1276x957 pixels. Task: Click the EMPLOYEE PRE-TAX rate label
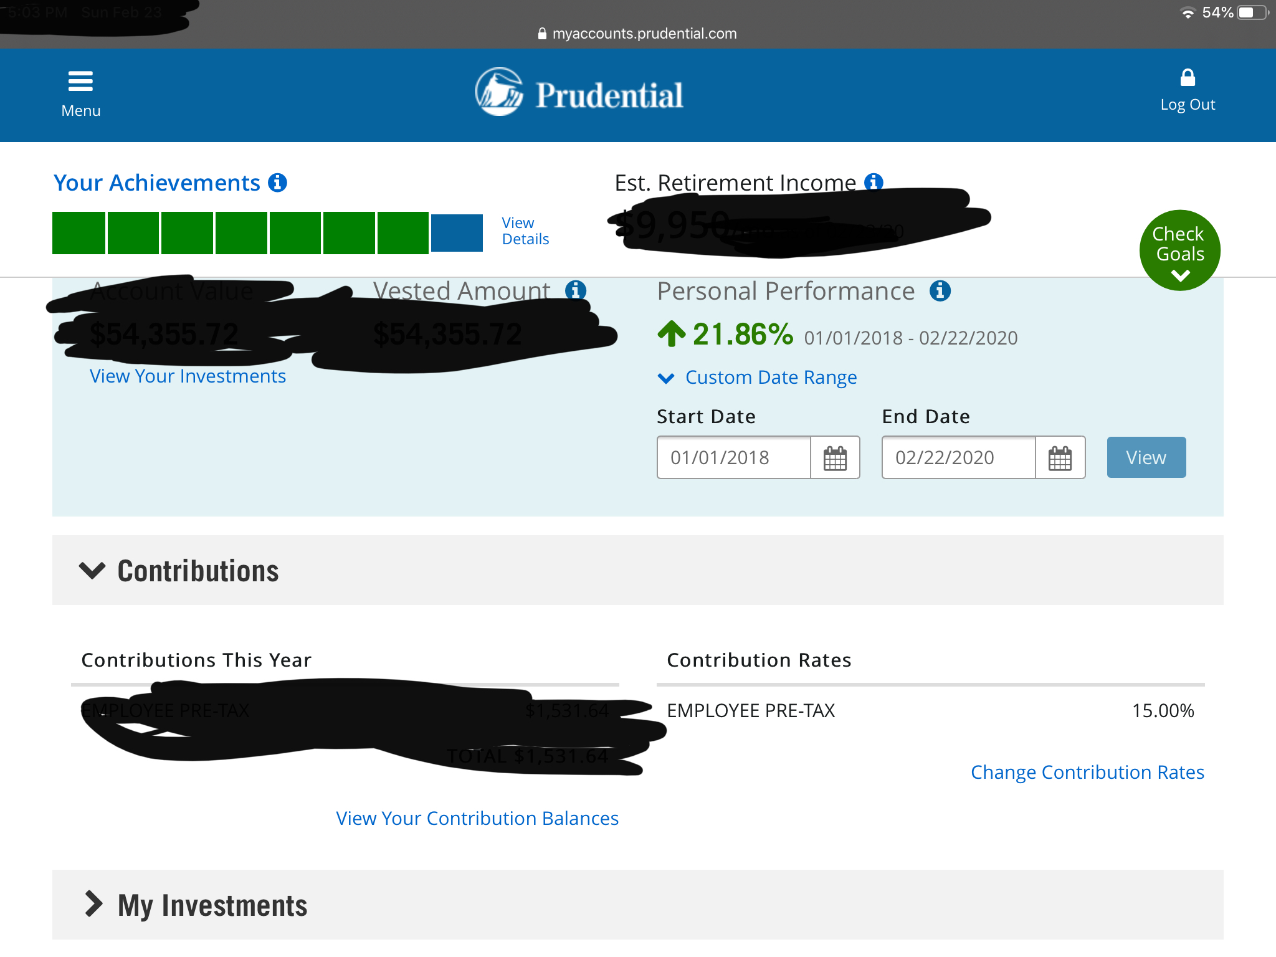751,710
